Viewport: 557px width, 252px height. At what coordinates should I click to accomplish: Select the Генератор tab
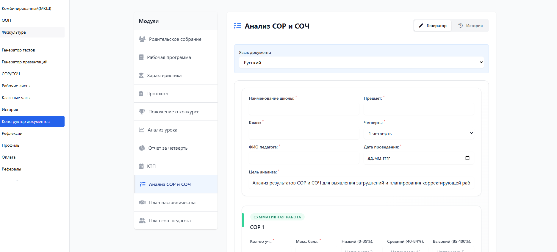point(433,26)
